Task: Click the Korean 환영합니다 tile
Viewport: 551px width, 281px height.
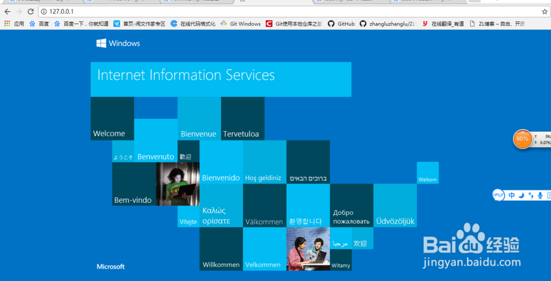Action: 308,206
